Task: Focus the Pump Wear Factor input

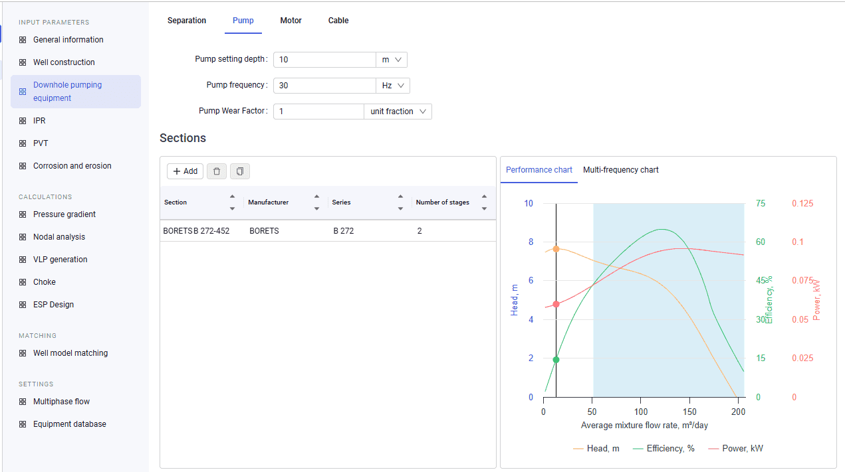Action: pos(318,112)
